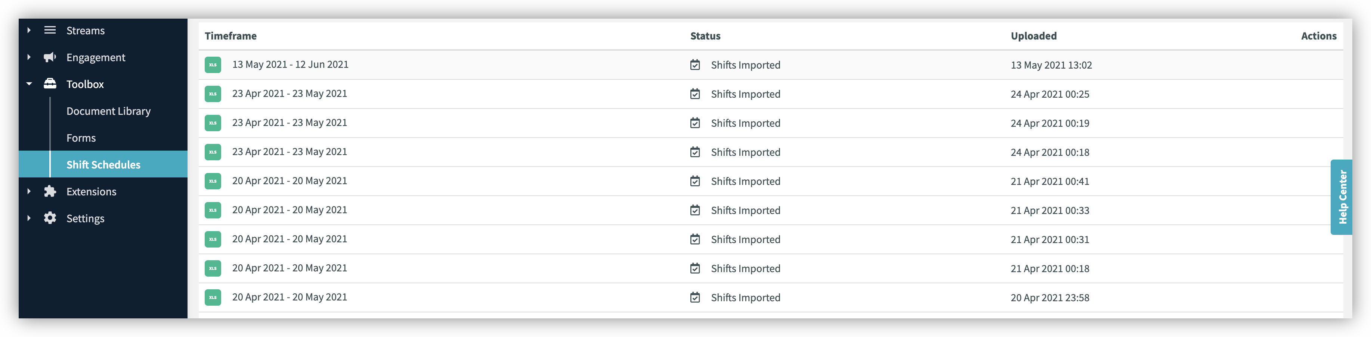Click the Streams hamburger icon
The height and width of the screenshot is (337, 1371).
tap(49, 30)
